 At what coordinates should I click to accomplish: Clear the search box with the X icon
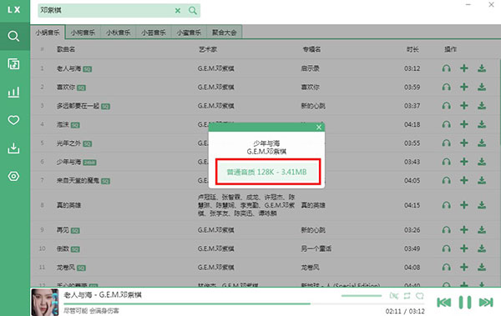(x=178, y=11)
